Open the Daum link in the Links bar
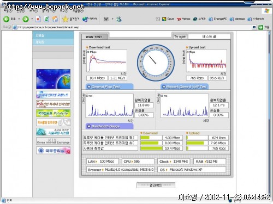 168,19
